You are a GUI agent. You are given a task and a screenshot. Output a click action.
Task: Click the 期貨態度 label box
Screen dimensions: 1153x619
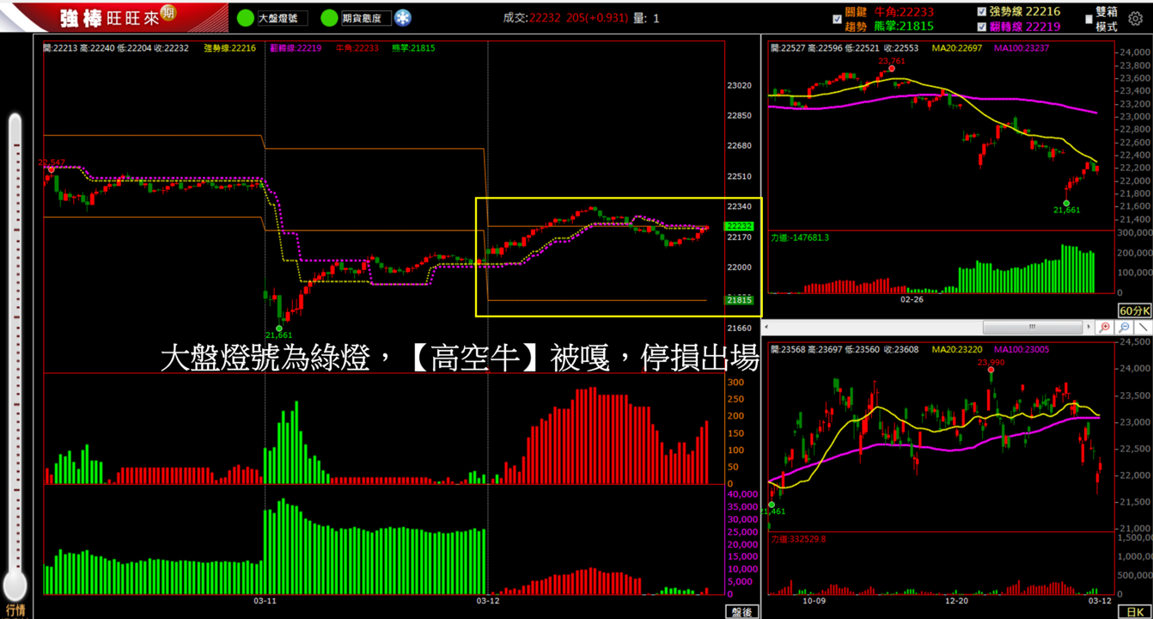pyautogui.click(x=365, y=18)
